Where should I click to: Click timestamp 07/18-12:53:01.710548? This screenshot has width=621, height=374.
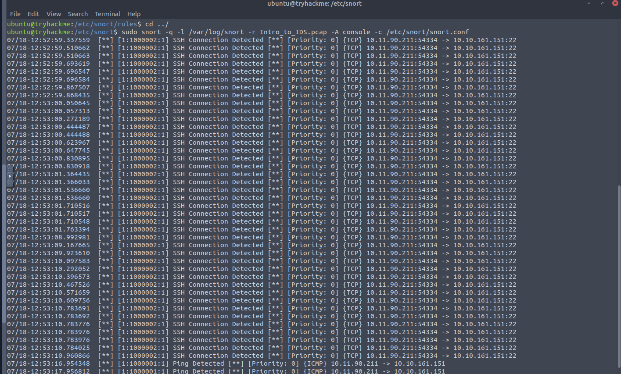point(48,221)
